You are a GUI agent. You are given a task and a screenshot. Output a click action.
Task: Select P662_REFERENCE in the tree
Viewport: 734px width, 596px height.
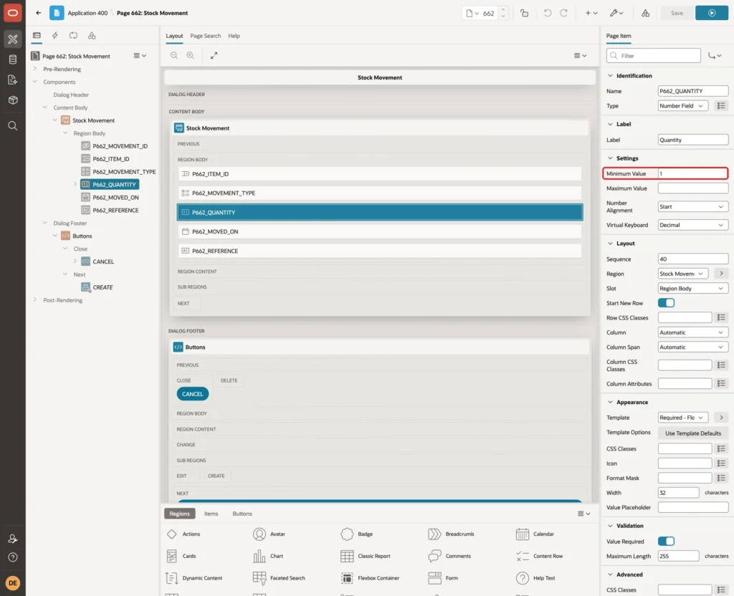pos(115,210)
